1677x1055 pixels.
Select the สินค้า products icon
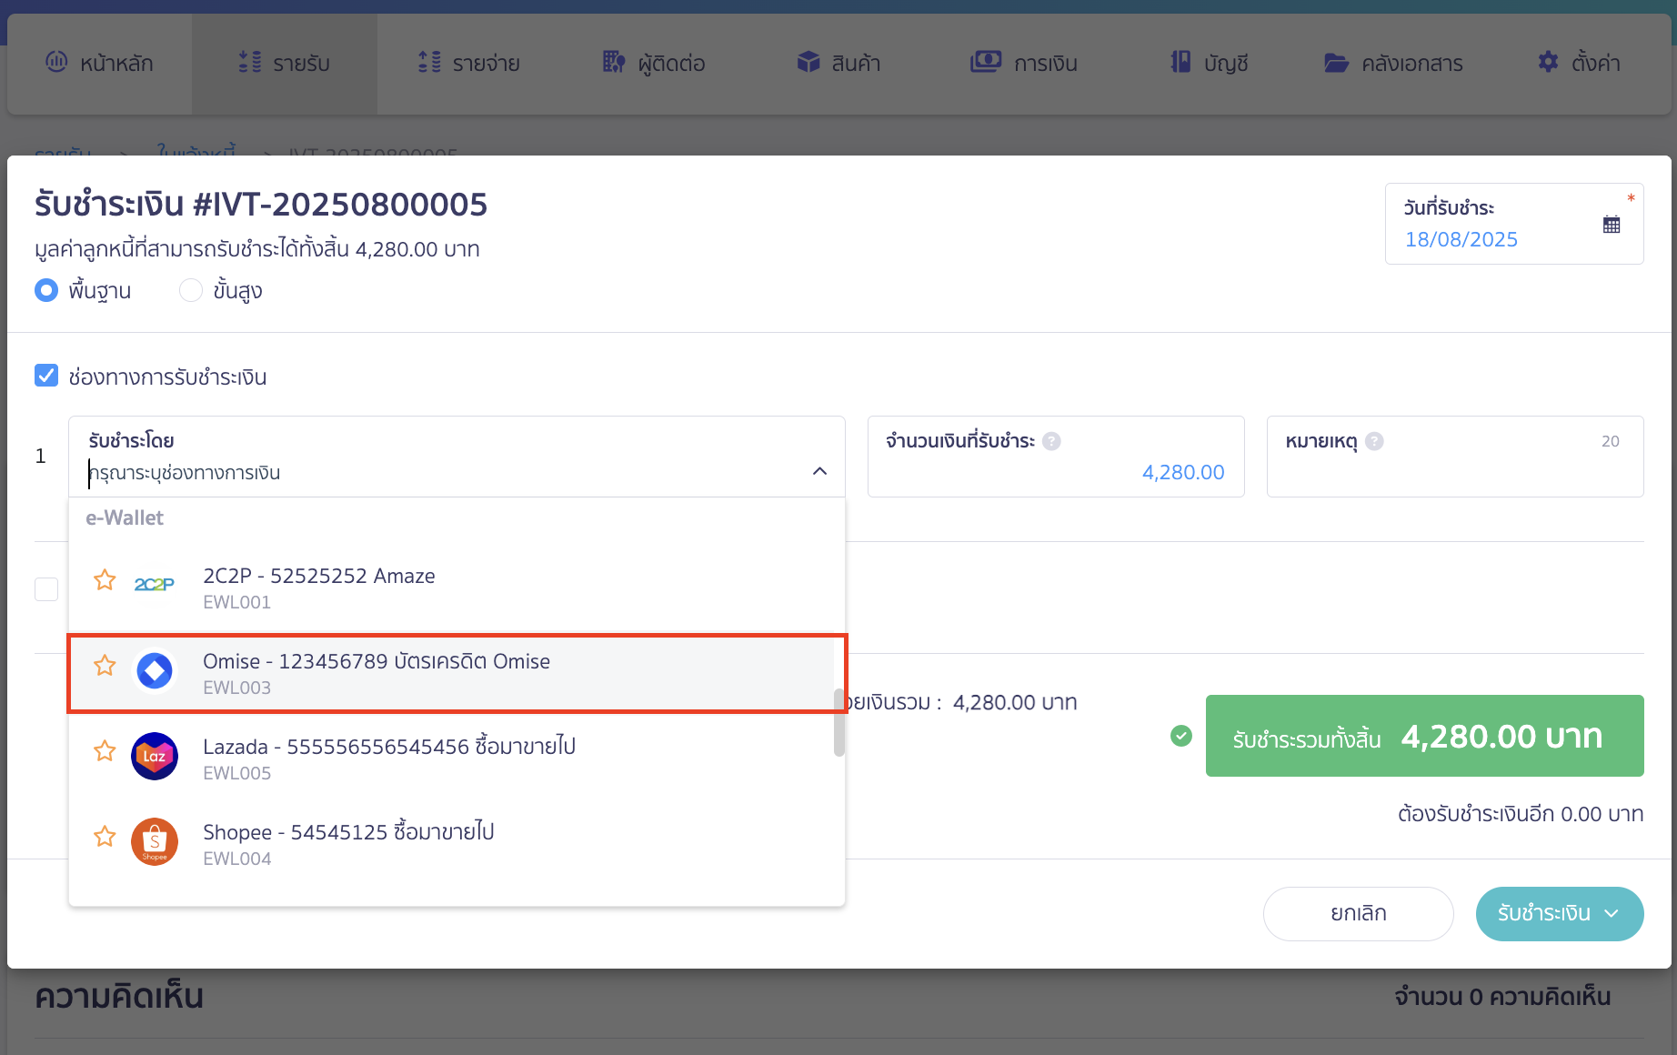[x=808, y=62]
